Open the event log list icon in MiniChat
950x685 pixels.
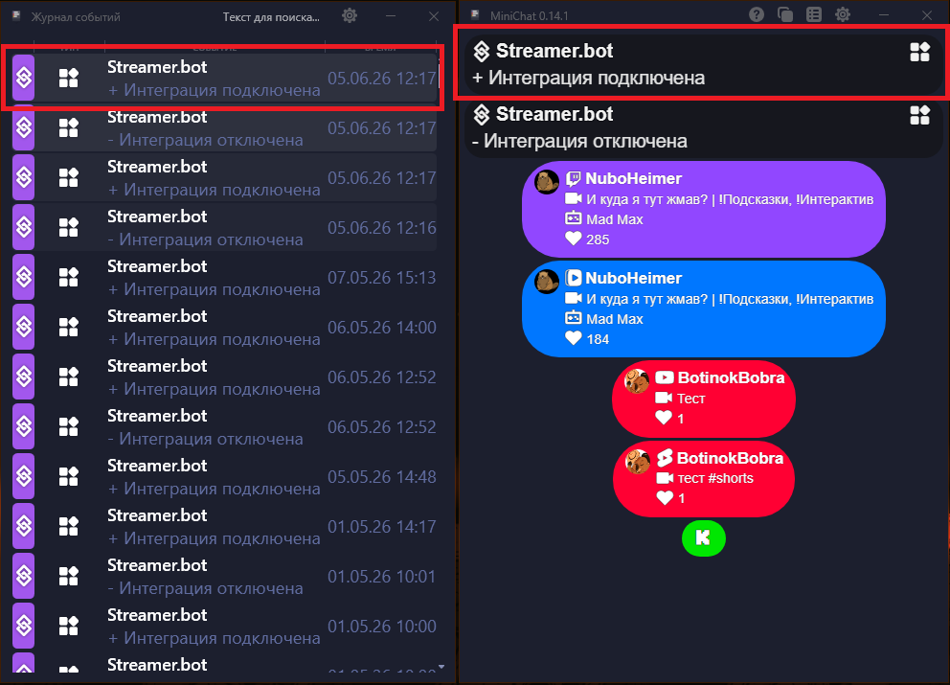pos(814,14)
